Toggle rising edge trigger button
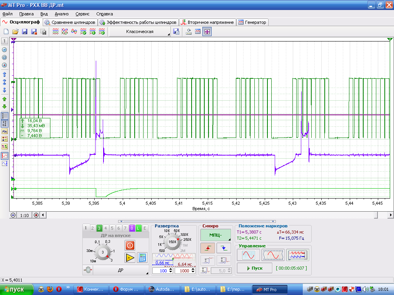The height and width of the screenshot is (295, 394). click(207, 248)
